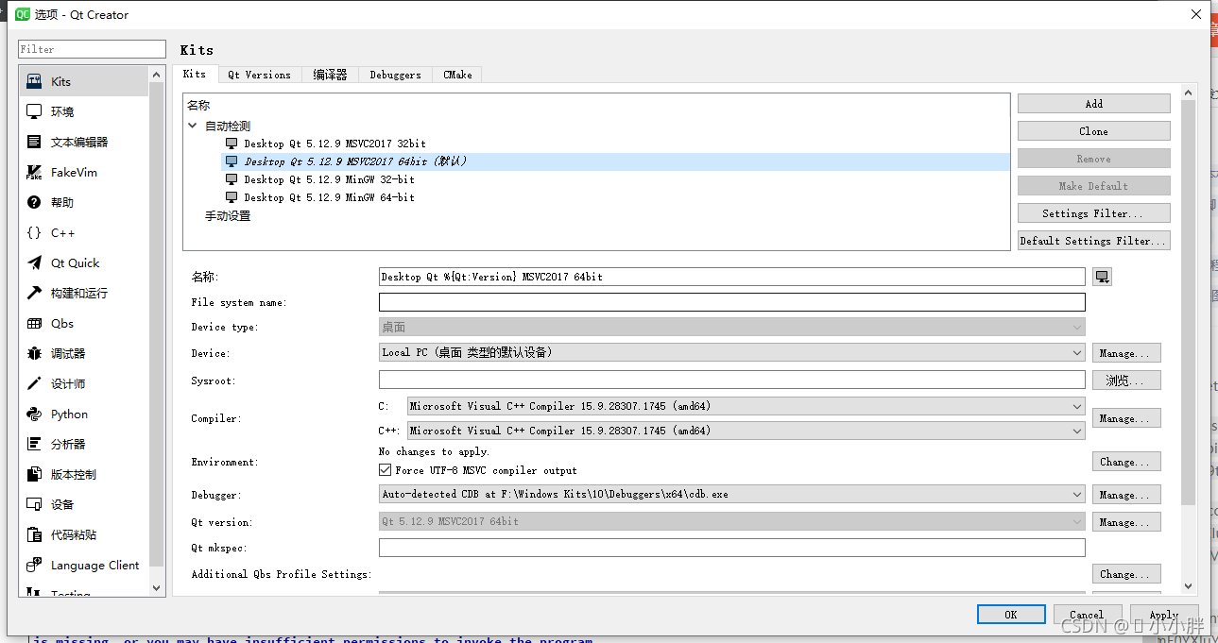Screen dimensions: 1218x643
Task: Switch to the CMake tab
Action: coord(457,75)
